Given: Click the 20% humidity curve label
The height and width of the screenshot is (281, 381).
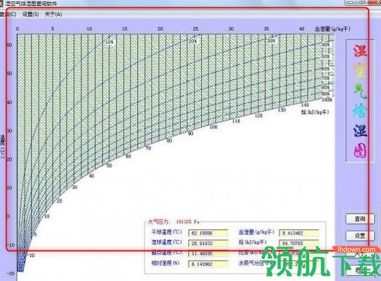Looking at the screenshot, I should [193, 41].
